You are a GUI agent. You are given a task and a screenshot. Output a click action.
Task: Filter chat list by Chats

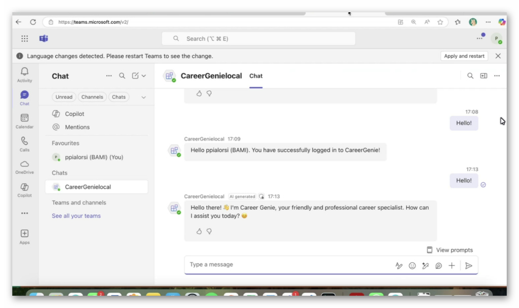tap(119, 97)
